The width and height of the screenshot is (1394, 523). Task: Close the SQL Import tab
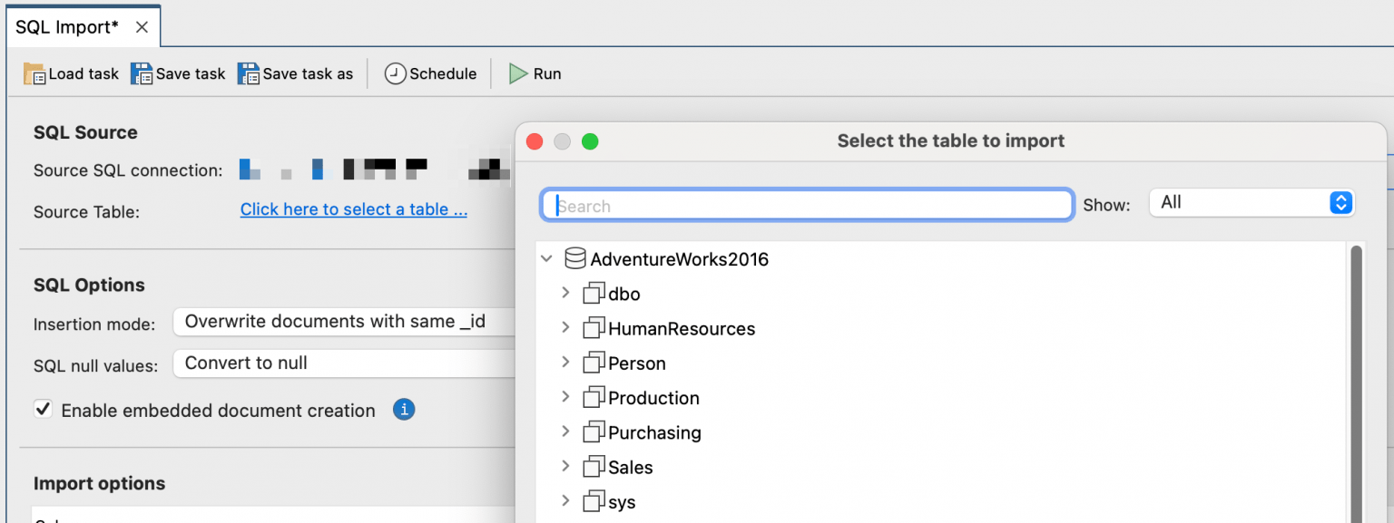click(142, 27)
